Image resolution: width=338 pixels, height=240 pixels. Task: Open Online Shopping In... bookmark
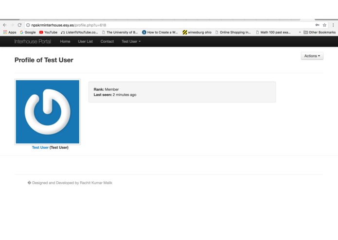pos(233,32)
